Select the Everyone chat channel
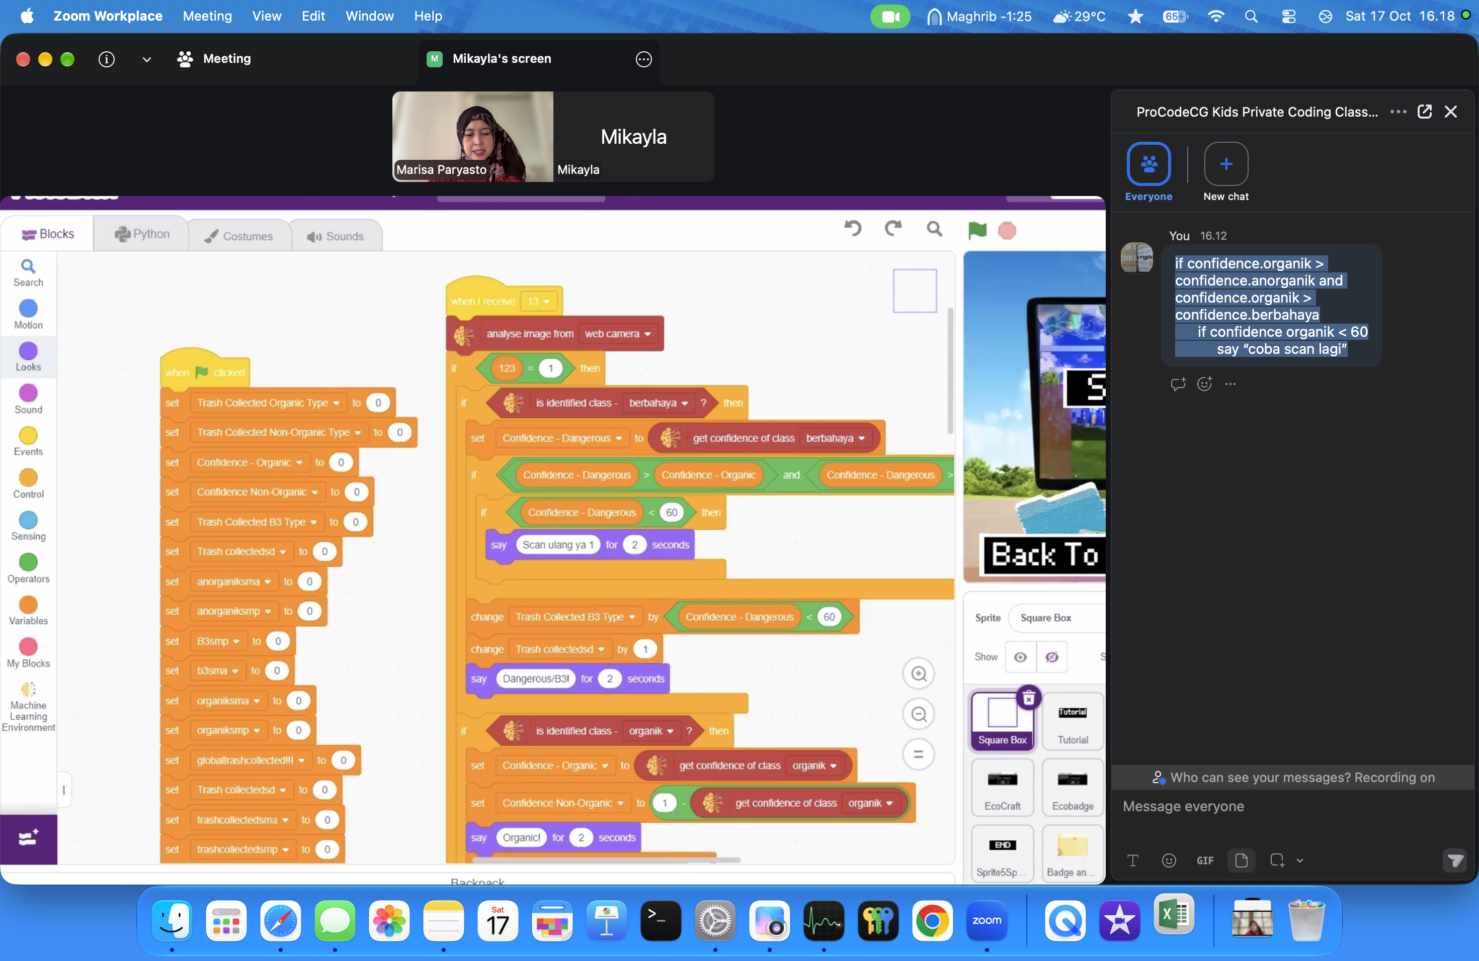 point(1148,172)
